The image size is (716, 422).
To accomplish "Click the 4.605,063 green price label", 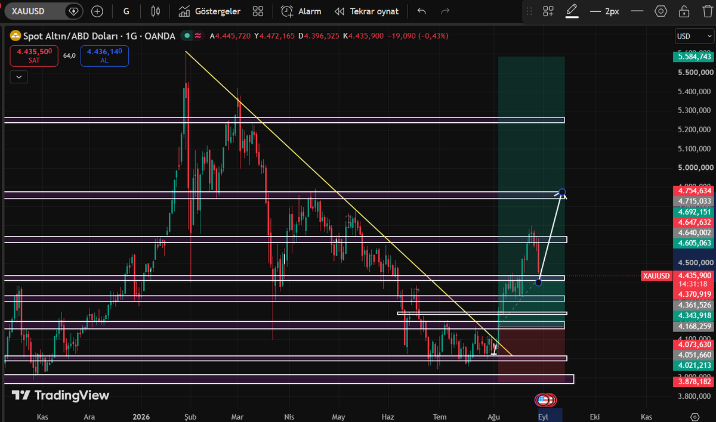I will tap(694, 243).
